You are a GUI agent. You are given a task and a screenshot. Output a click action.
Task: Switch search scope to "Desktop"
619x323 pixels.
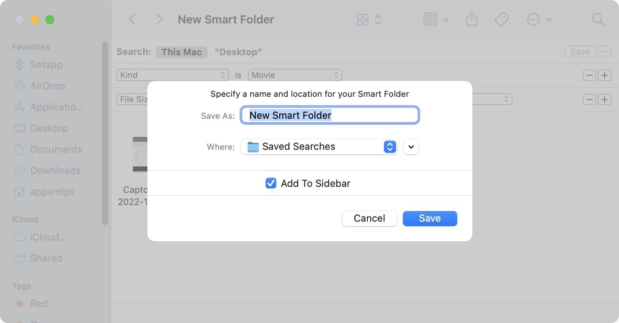pos(238,52)
